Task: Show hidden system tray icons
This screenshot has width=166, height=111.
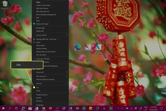Action: pyautogui.click(x=118, y=108)
